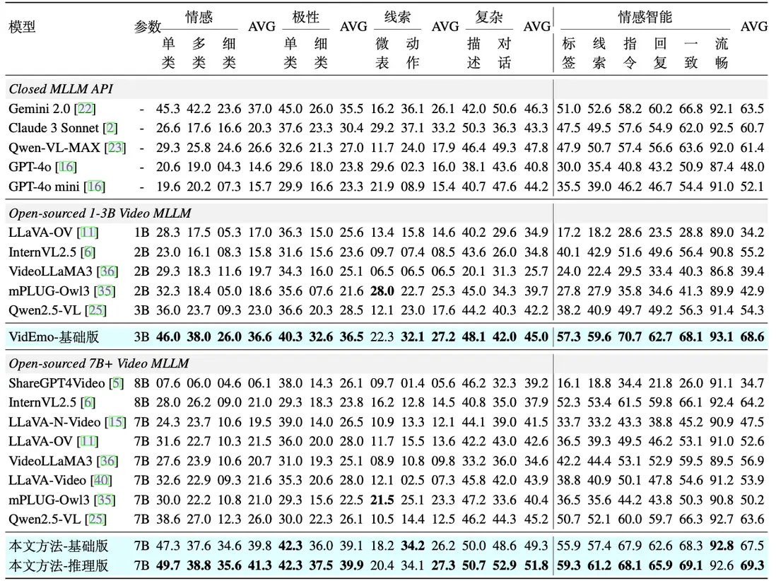The width and height of the screenshot is (776, 581).
Task: Open citation [5] beside ShareGPT4Video
Action: 117,383
